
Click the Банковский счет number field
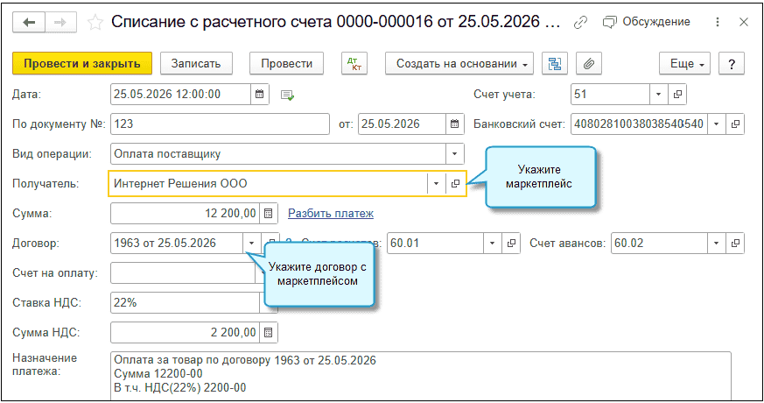[x=639, y=124]
